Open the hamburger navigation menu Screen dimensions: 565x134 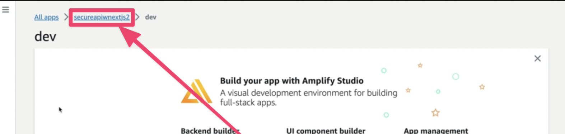(5, 10)
